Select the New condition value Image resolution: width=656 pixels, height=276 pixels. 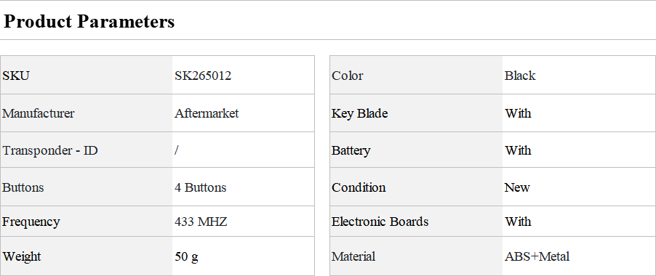pyautogui.click(x=517, y=187)
